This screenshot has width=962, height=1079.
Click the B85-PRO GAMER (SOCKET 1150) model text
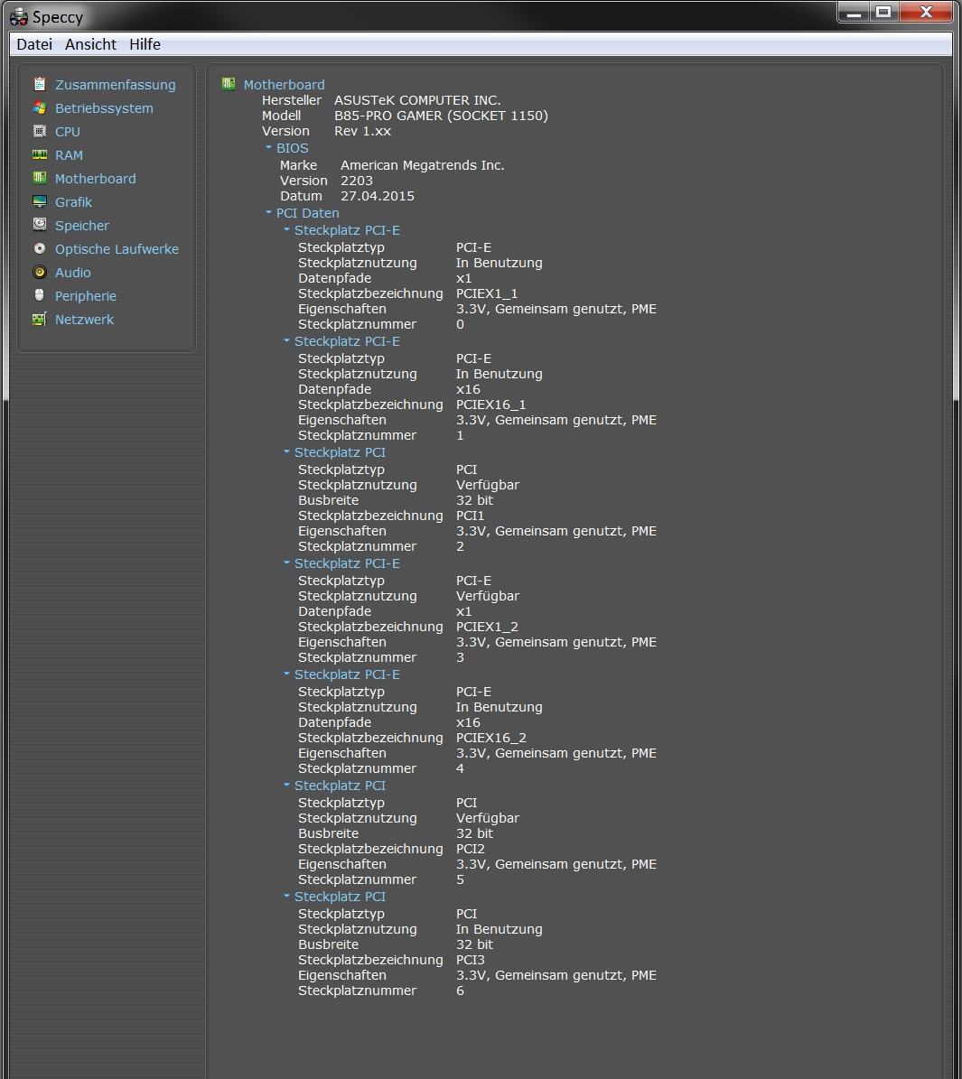click(x=442, y=116)
